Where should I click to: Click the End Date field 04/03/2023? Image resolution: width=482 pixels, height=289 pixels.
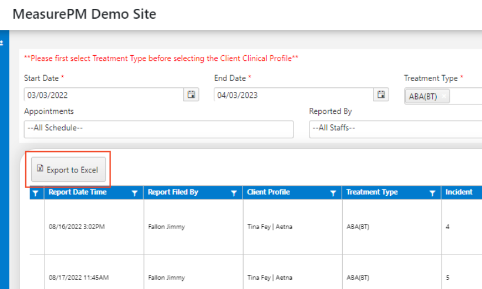[x=294, y=95]
